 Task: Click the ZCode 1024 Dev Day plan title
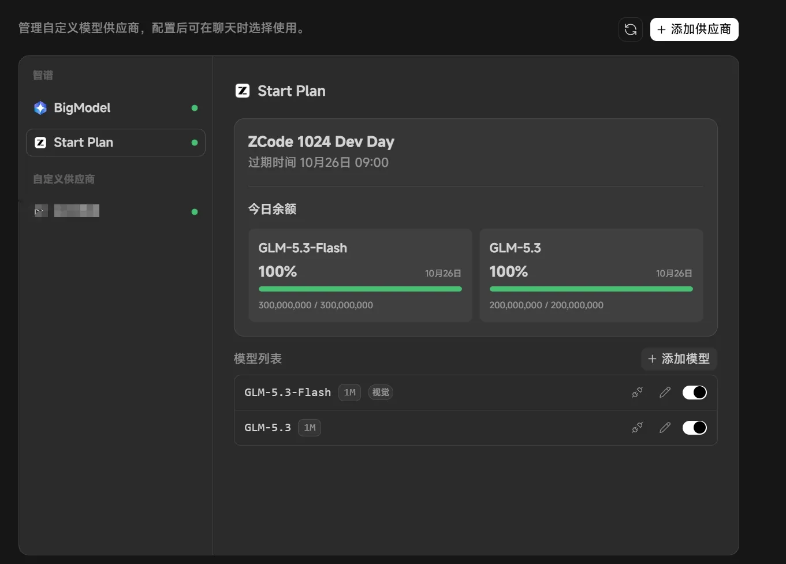click(321, 142)
